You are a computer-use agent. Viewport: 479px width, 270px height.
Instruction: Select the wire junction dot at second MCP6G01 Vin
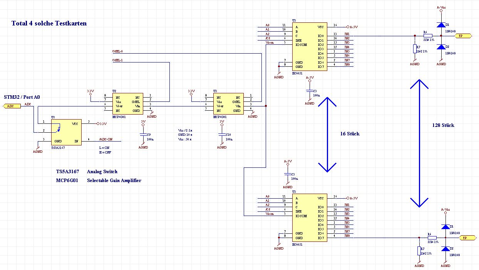point(266,106)
